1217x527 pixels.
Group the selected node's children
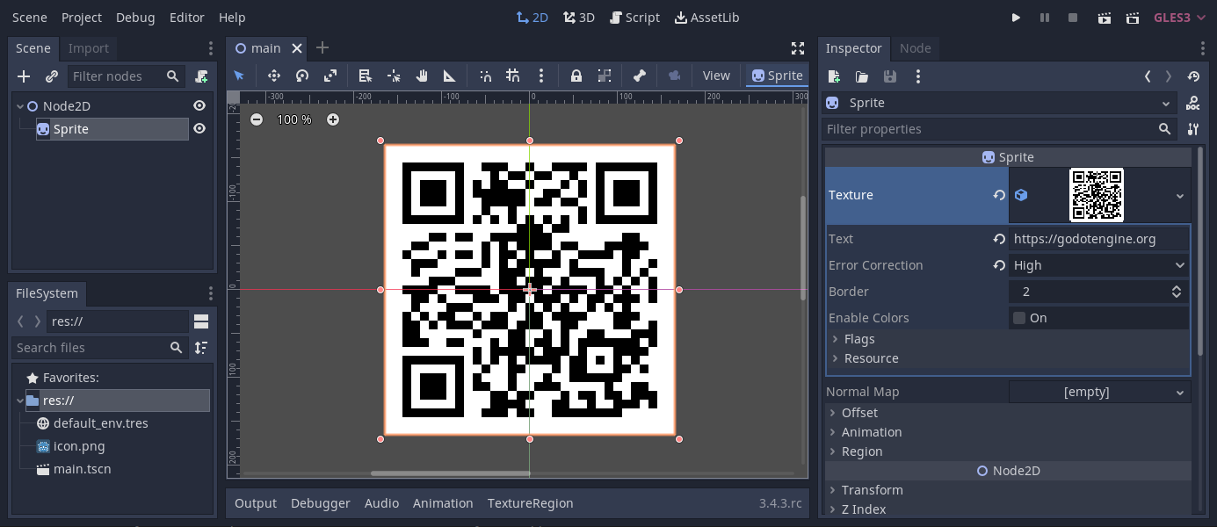(605, 76)
